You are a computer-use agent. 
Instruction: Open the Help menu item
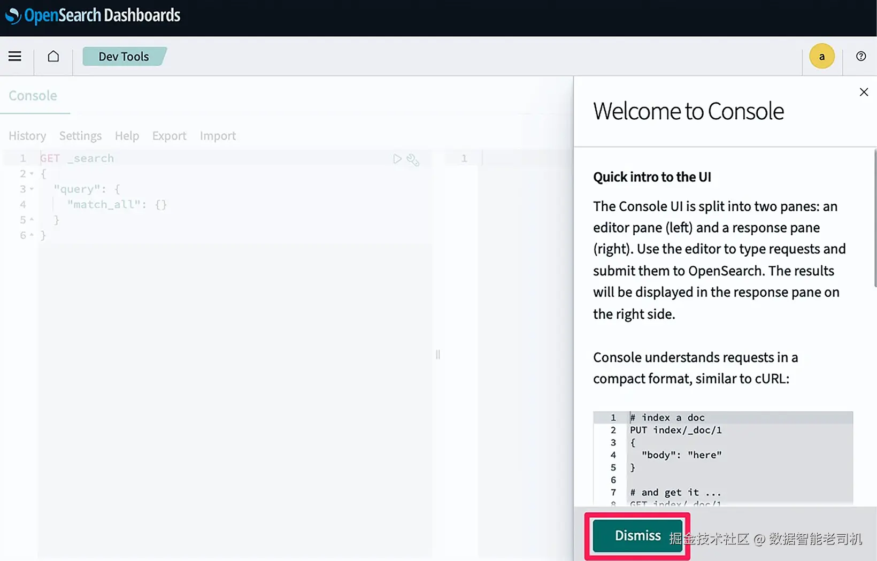click(127, 136)
